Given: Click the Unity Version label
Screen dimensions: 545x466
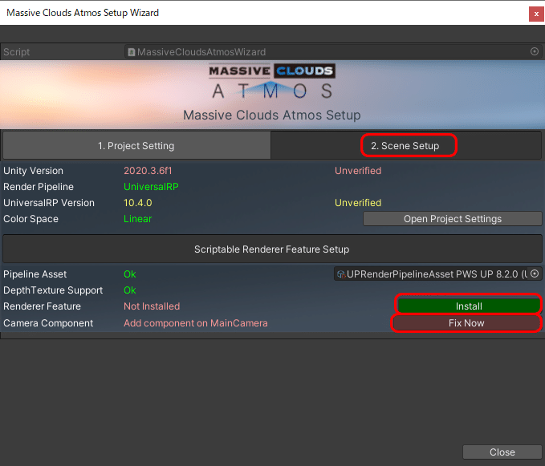Looking at the screenshot, I should pos(34,171).
